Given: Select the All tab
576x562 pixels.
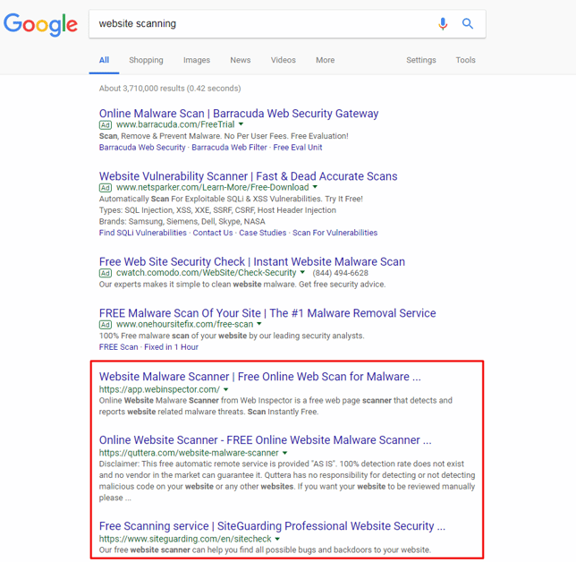Looking at the screenshot, I should click(x=104, y=60).
